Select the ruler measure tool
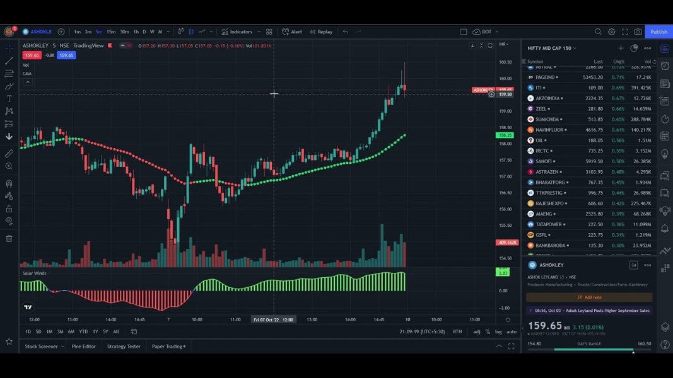 (x=9, y=154)
